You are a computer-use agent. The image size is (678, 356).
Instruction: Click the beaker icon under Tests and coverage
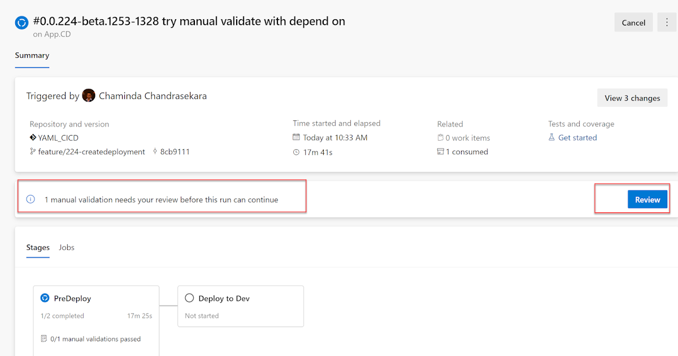tap(552, 137)
